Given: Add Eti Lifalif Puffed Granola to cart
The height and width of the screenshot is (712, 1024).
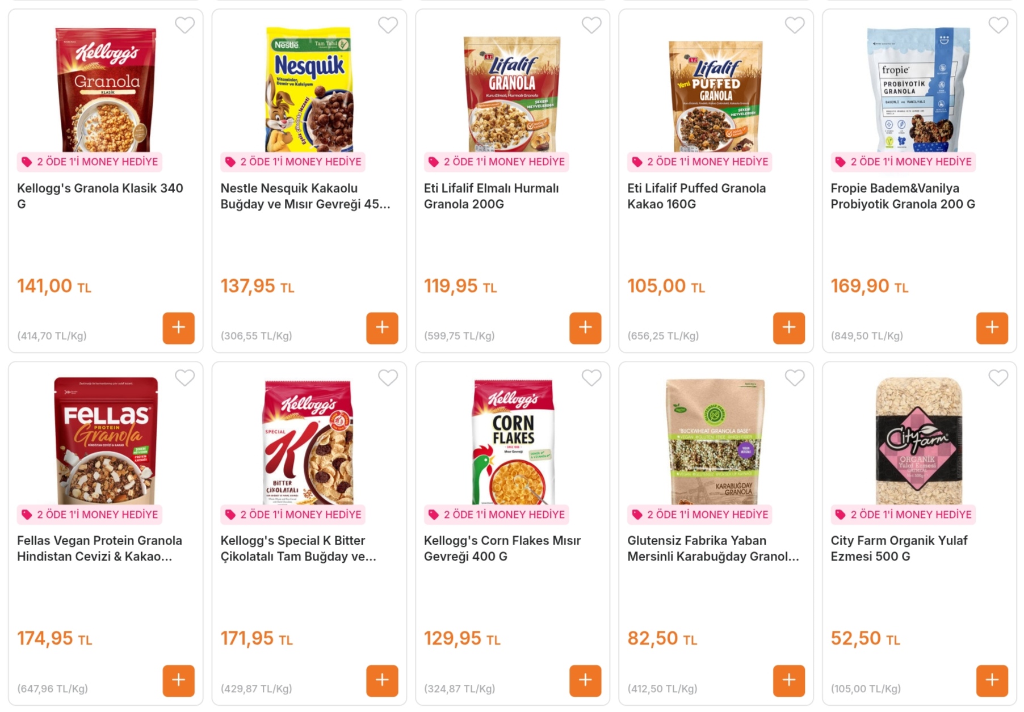Looking at the screenshot, I should [788, 328].
